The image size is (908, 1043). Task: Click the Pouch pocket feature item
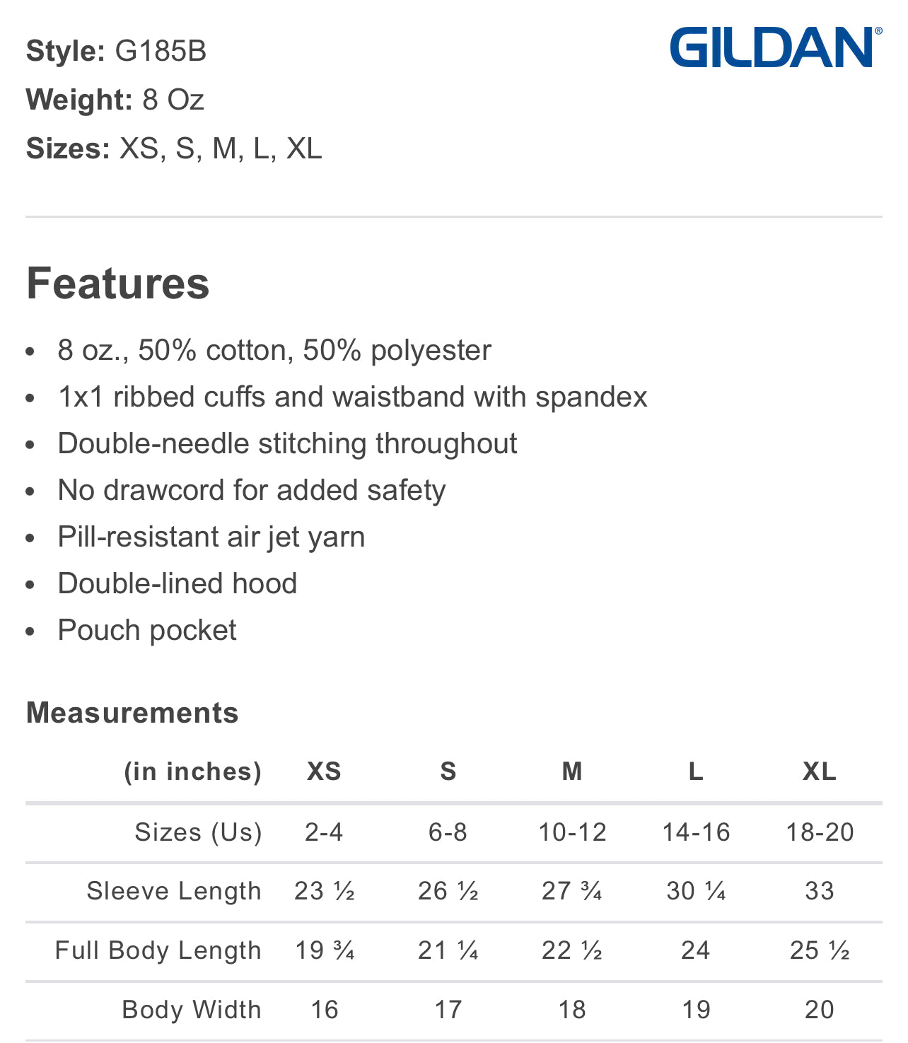coord(147,630)
